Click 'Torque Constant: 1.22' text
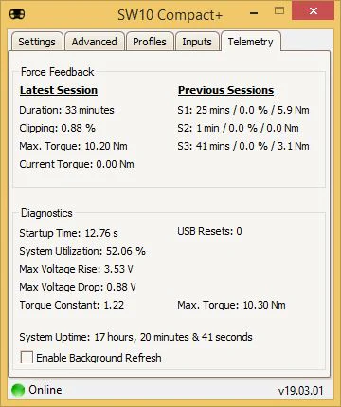This screenshot has height=407, width=341. (x=72, y=305)
